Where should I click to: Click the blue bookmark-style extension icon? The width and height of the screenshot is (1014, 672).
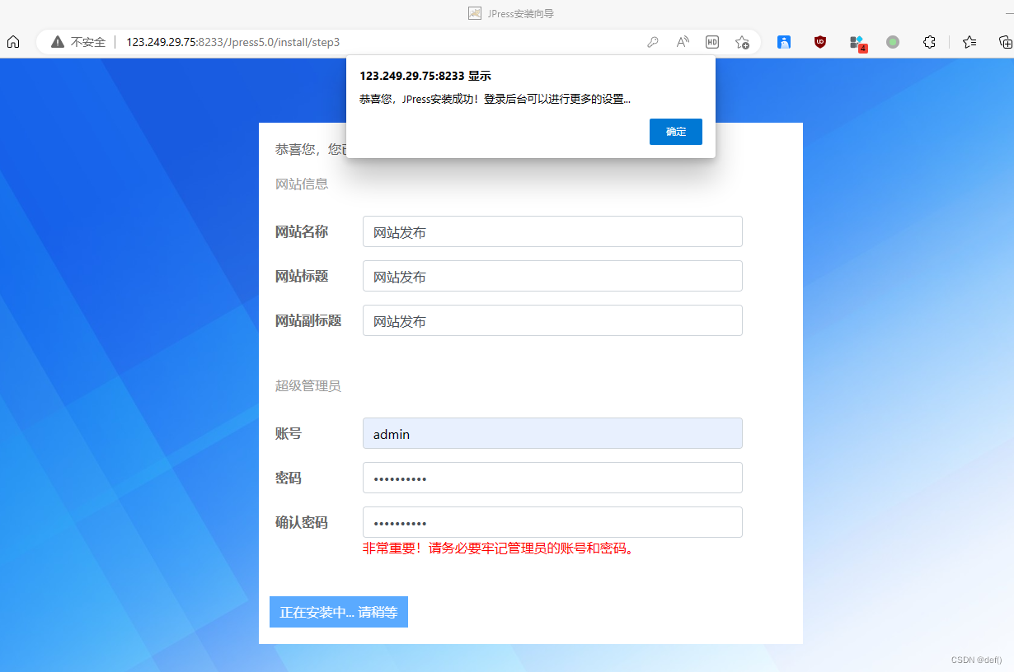click(784, 42)
